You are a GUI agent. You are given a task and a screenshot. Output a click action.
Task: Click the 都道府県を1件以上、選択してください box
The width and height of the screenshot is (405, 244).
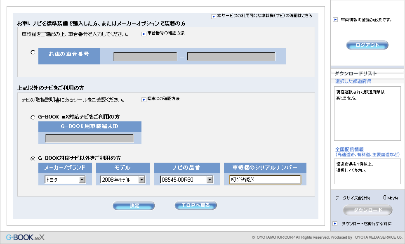click(x=367, y=171)
